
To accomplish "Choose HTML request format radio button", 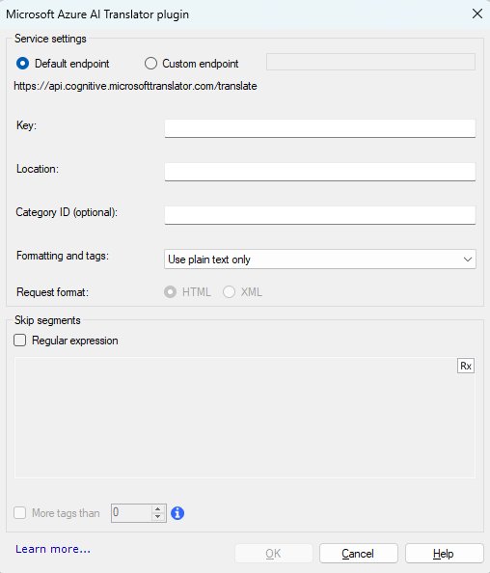I will pyautogui.click(x=171, y=292).
